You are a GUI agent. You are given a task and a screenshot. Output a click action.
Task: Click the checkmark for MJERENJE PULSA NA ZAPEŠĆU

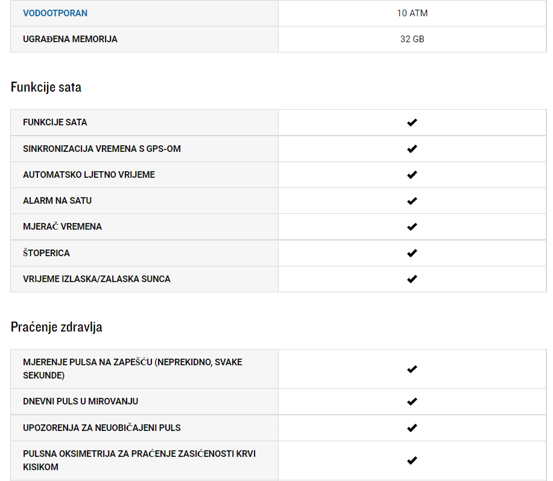click(412, 369)
